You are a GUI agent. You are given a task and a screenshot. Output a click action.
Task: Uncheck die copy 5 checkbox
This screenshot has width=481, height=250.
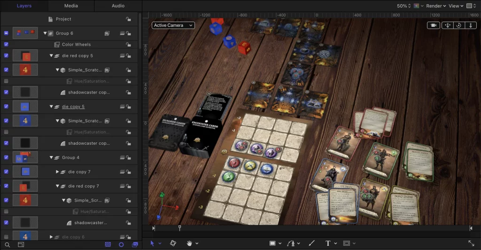pyautogui.click(x=6, y=107)
